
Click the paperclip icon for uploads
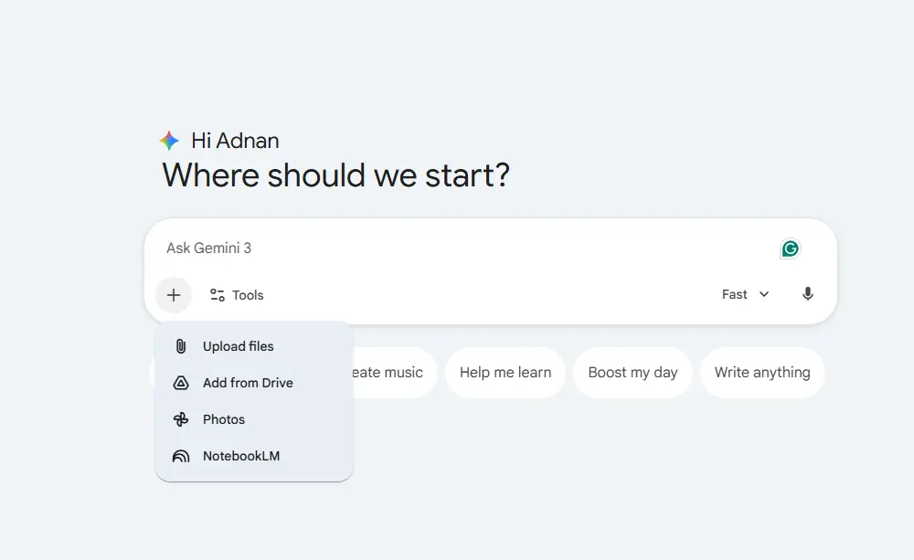click(x=181, y=346)
